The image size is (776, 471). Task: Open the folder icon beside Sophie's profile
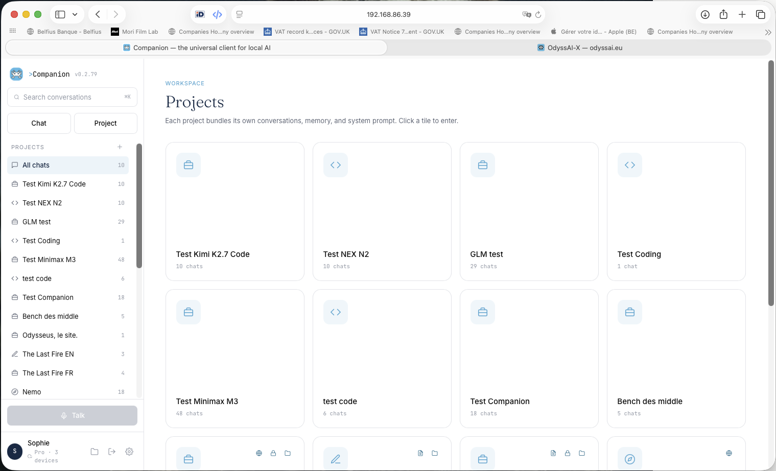pyautogui.click(x=95, y=452)
